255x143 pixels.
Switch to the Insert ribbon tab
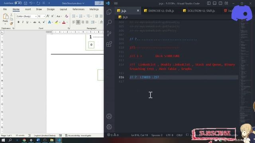pos(28,9)
